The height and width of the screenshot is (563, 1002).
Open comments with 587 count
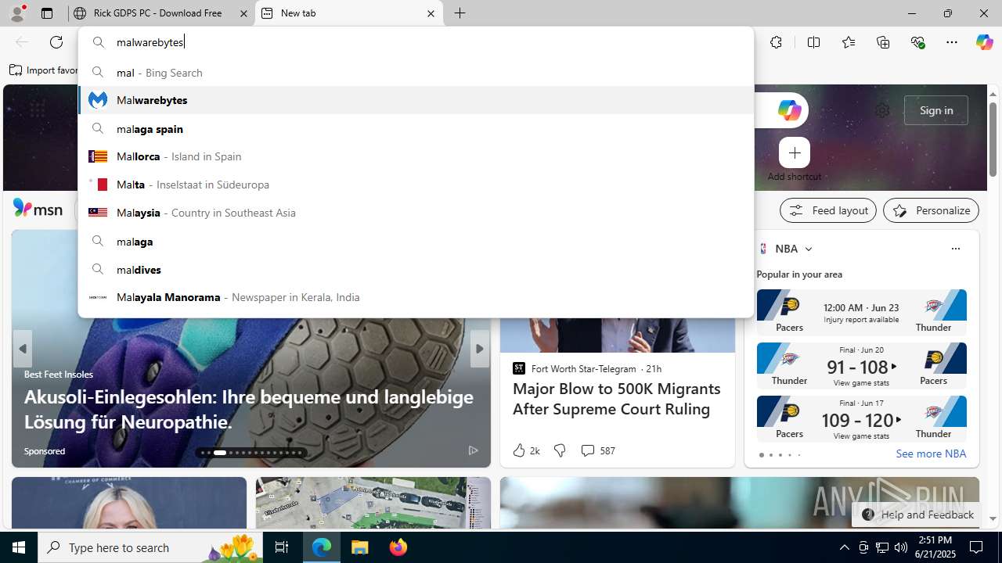tap(597, 450)
